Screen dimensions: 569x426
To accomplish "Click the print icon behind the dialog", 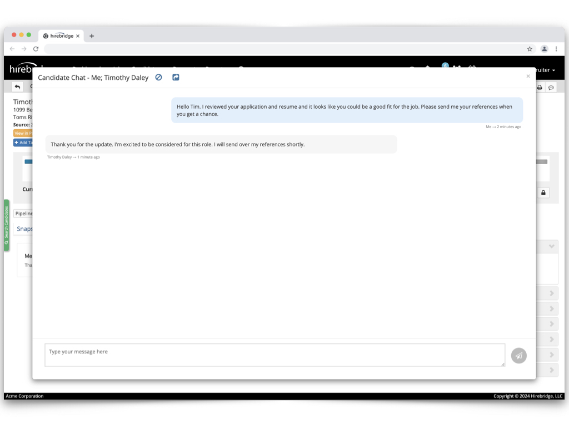I will pyautogui.click(x=540, y=88).
